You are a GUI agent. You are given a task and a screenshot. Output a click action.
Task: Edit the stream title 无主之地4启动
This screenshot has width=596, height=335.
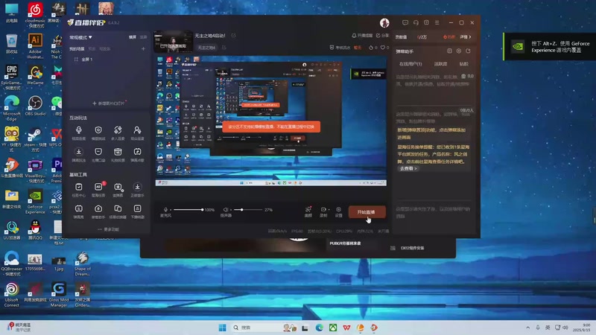[x=233, y=35]
